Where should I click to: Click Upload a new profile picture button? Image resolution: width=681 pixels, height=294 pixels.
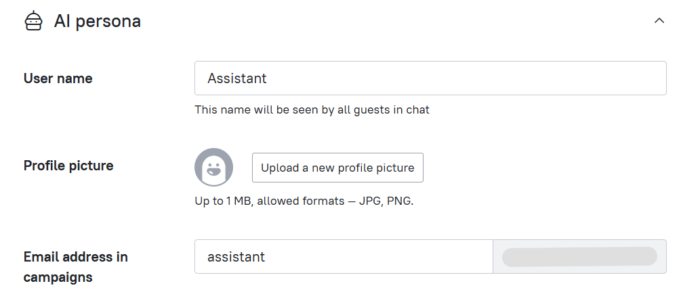point(337,168)
